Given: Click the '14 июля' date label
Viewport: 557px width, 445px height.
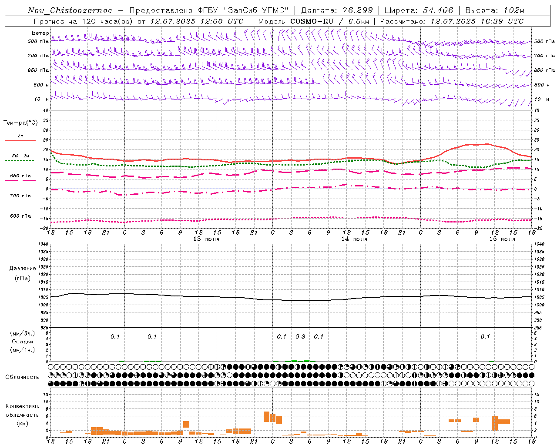Looking at the screenshot, I should click(354, 239).
